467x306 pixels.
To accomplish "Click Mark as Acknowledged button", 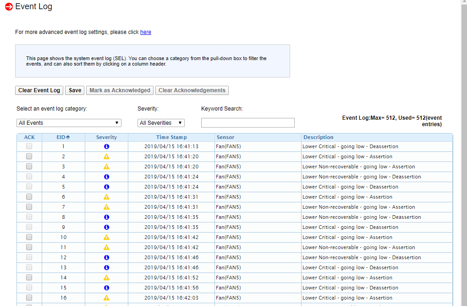I will click(120, 90).
